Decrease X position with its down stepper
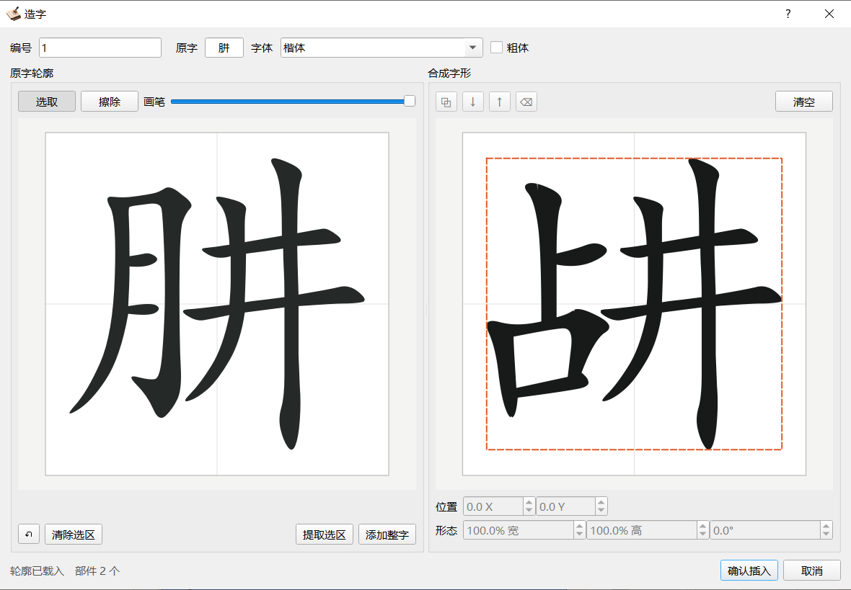Viewport: 851px width, 590px height. point(529,511)
